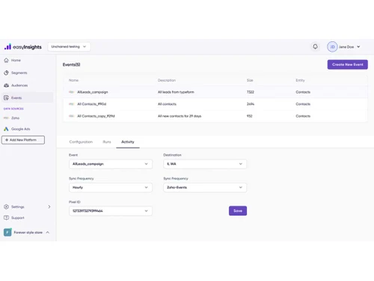Open the Unchained testing workspace dropdown

tap(69, 46)
